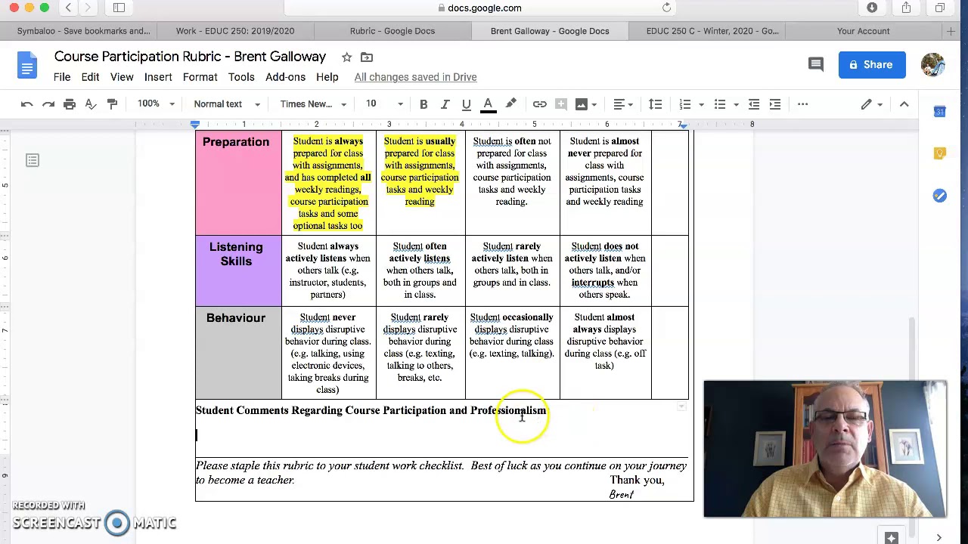Click the Redo arrow in the toolbar
This screenshot has width=968, height=544.
click(48, 104)
